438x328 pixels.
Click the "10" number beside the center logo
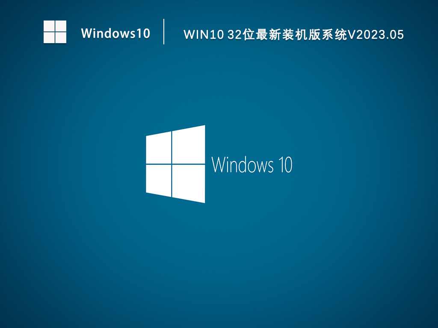pos(285,165)
